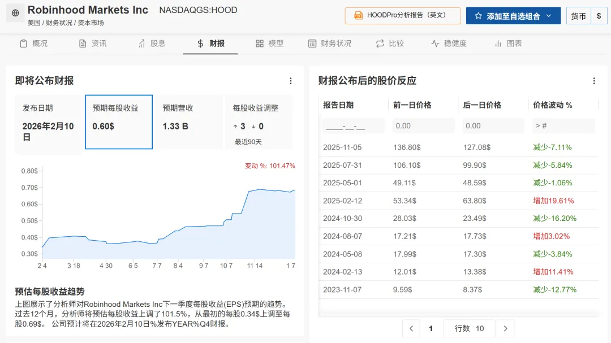Expand the 添加至自选组合 dropdown chevron
This screenshot has height=343, width=611.
pyautogui.click(x=549, y=16)
